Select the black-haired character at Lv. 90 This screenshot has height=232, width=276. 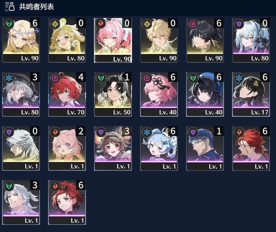pos(205,40)
